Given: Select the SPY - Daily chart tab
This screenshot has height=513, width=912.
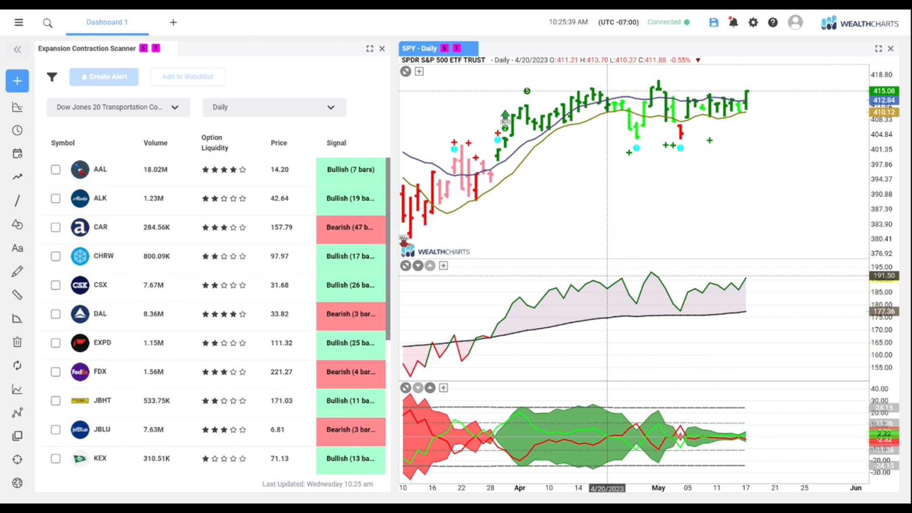Looking at the screenshot, I should (x=438, y=48).
